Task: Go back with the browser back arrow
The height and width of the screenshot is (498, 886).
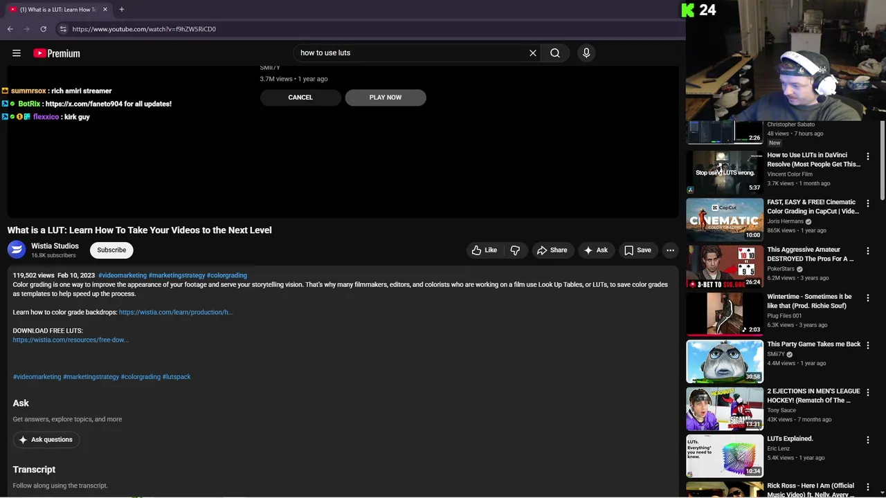Action: click(x=10, y=29)
